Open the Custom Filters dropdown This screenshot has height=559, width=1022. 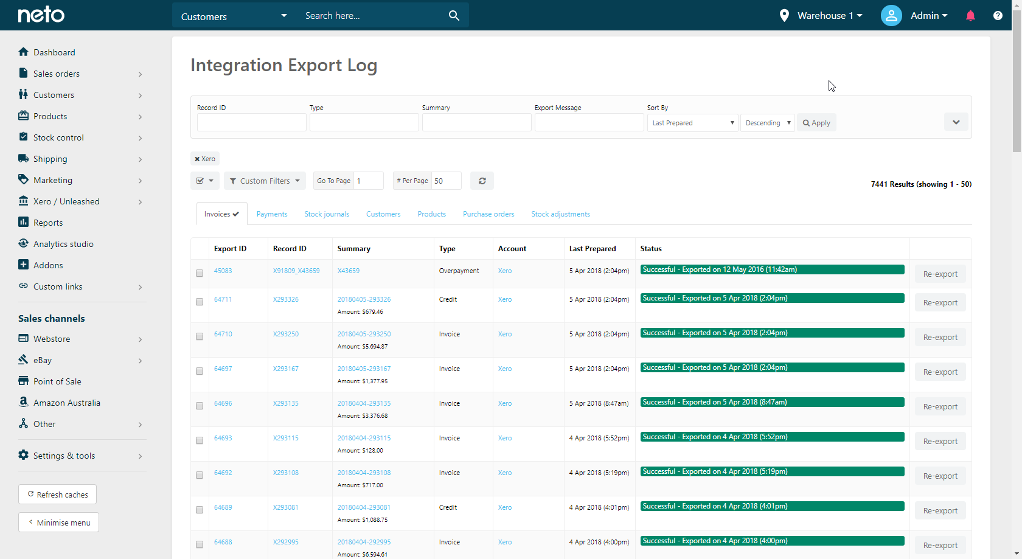(x=265, y=181)
